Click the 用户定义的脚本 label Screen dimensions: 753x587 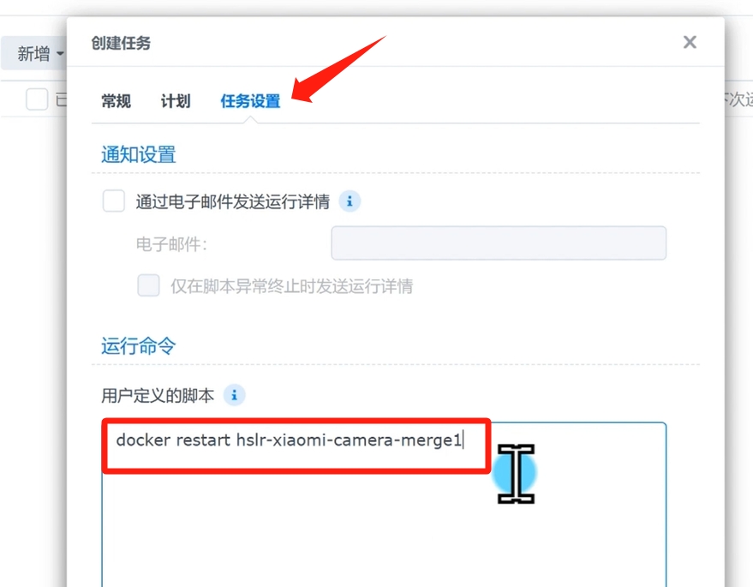pos(158,396)
